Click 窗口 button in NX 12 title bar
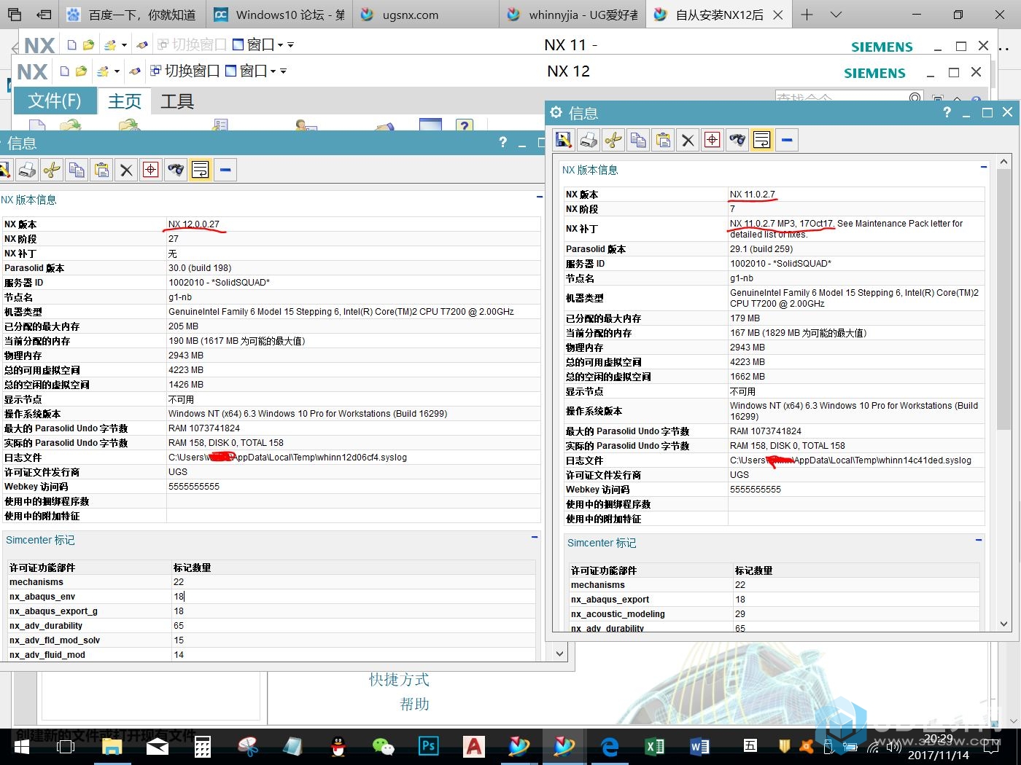This screenshot has height=765, width=1021. [246, 71]
